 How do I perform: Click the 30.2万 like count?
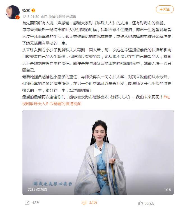click(x=149, y=203)
